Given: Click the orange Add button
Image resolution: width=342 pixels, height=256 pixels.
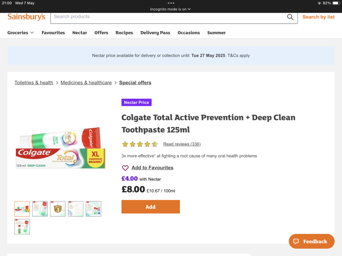Looking at the screenshot, I should click(x=150, y=207).
